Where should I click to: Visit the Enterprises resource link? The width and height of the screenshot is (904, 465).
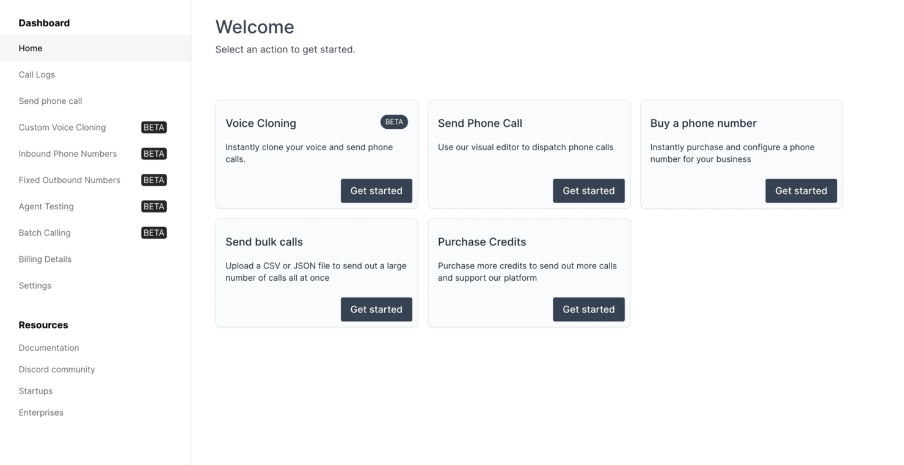pyautogui.click(x=41, y=413)
